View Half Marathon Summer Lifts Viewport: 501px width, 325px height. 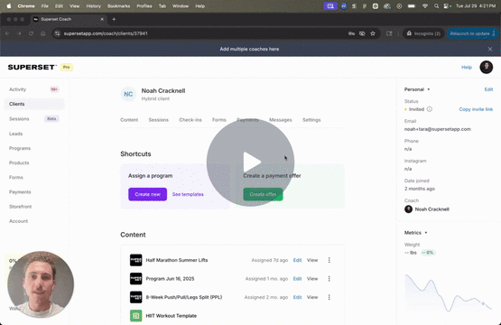[312, 260]
